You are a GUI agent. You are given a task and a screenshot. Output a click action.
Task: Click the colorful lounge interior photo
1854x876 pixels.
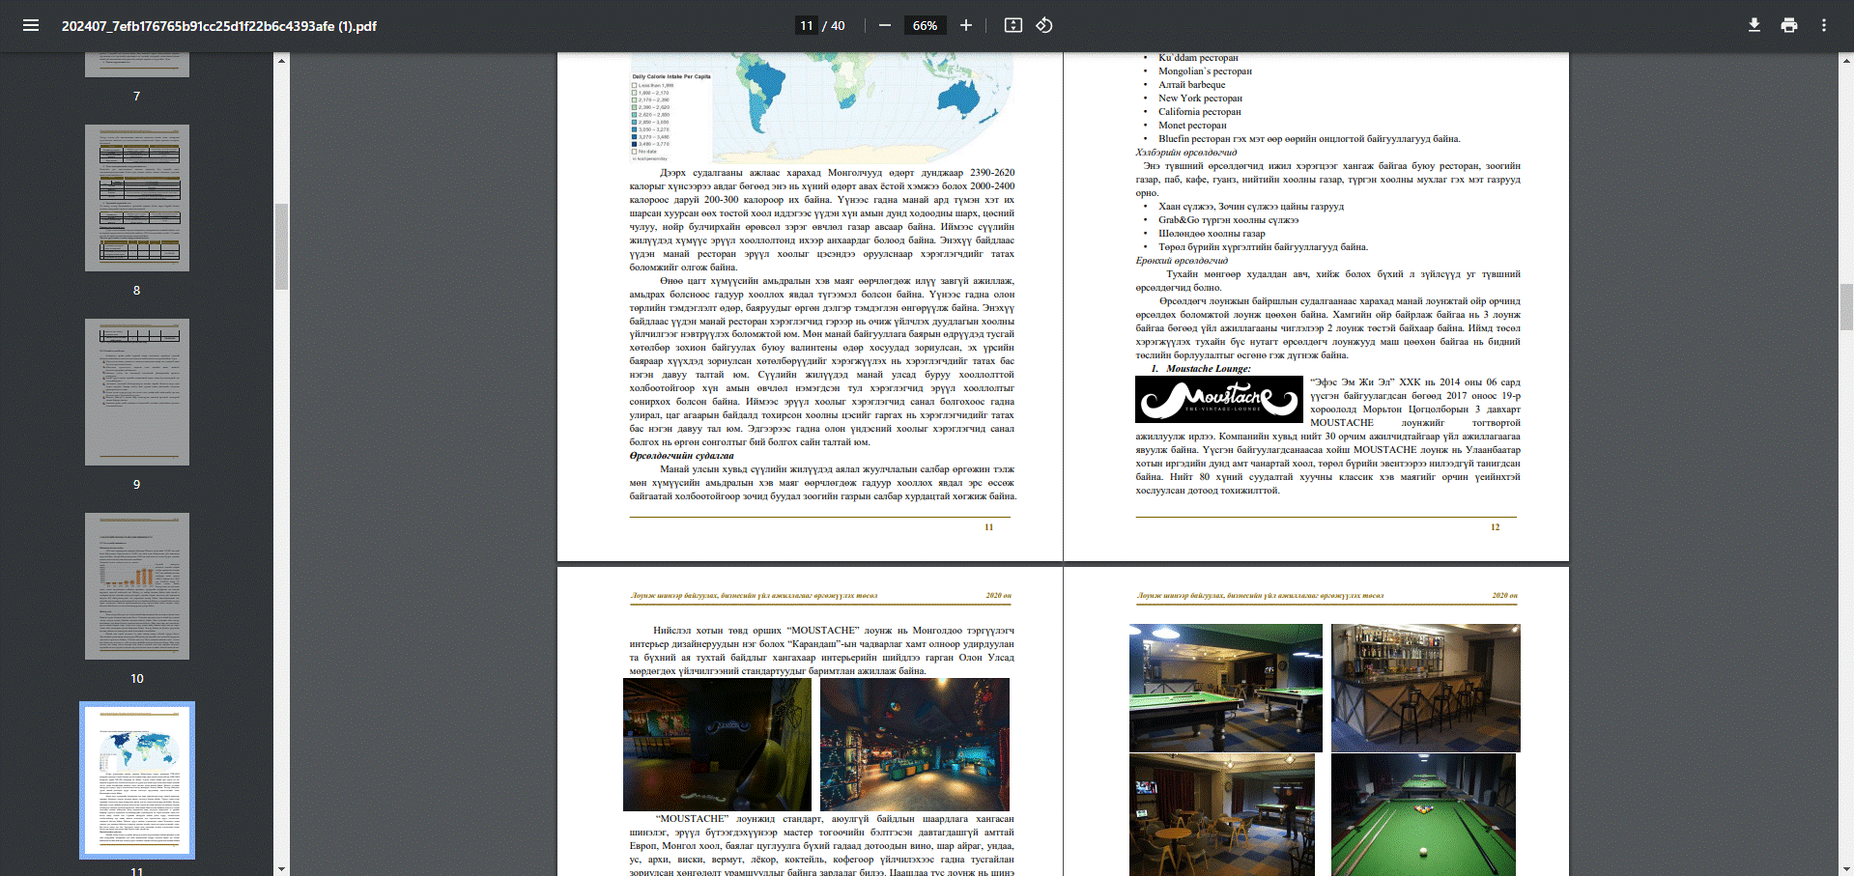(915, 745)
